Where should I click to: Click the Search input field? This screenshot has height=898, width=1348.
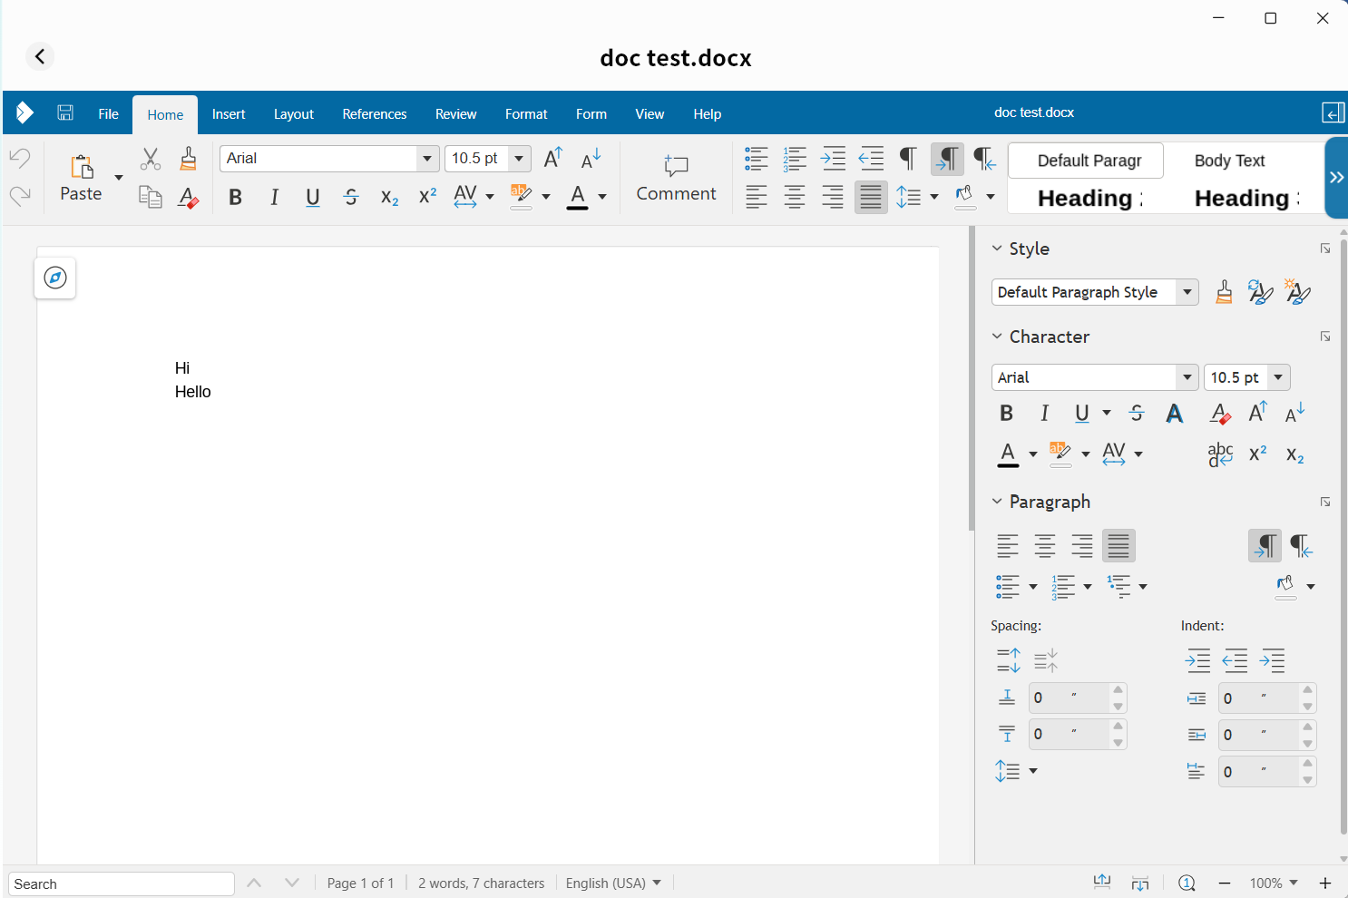[122, 883]
